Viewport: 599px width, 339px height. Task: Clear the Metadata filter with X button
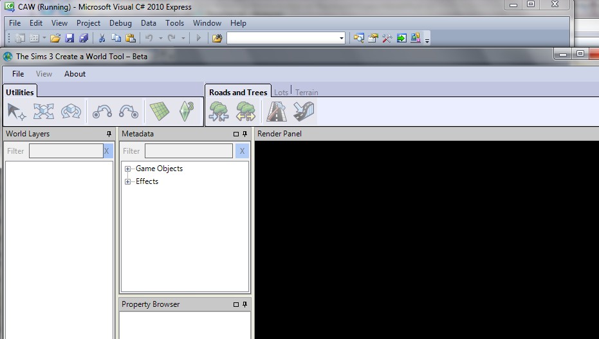[x=242, y=151]
